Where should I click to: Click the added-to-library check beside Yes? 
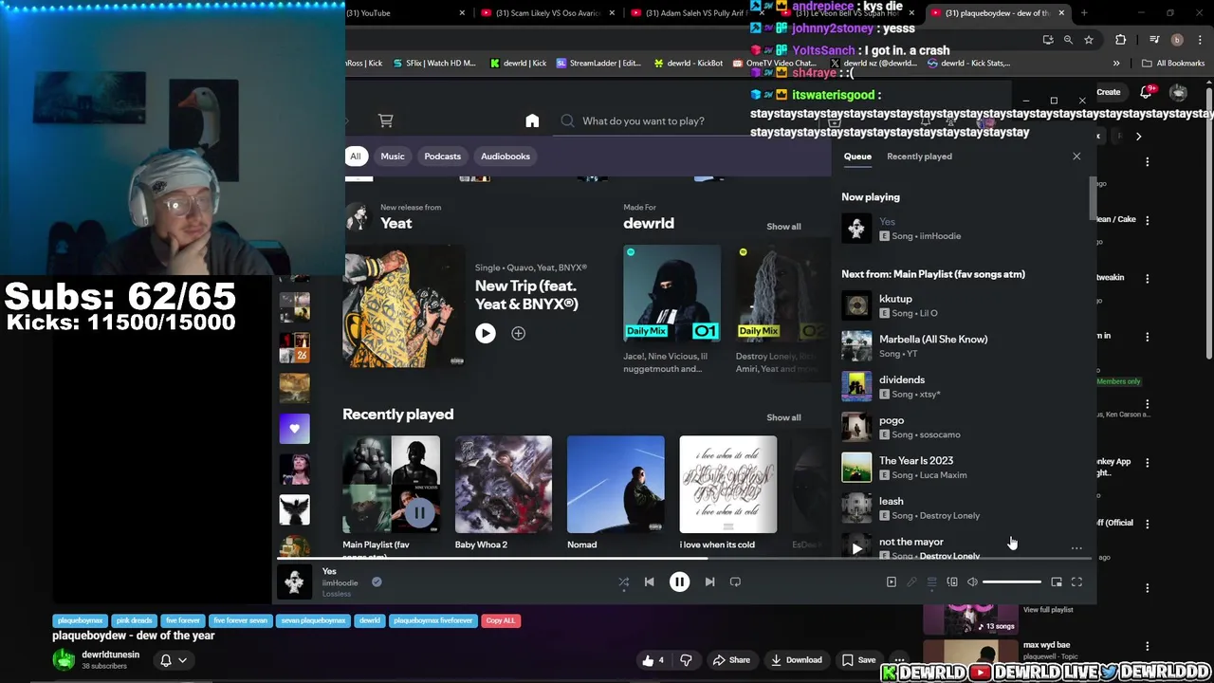point(377,581)
